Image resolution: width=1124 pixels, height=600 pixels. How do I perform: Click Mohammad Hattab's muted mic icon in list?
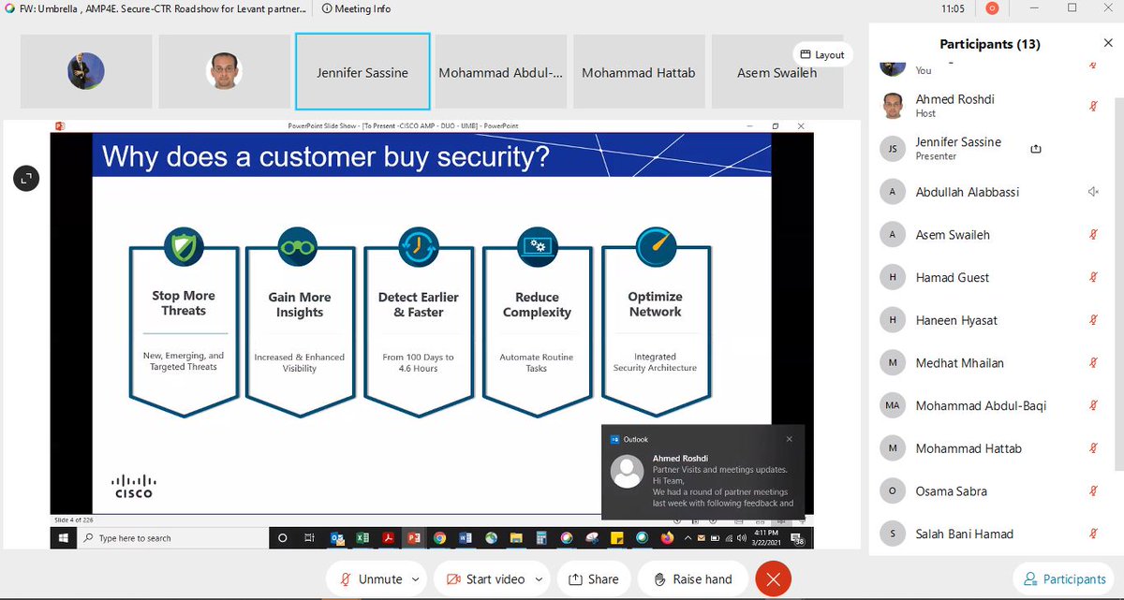click(1093, 448)
